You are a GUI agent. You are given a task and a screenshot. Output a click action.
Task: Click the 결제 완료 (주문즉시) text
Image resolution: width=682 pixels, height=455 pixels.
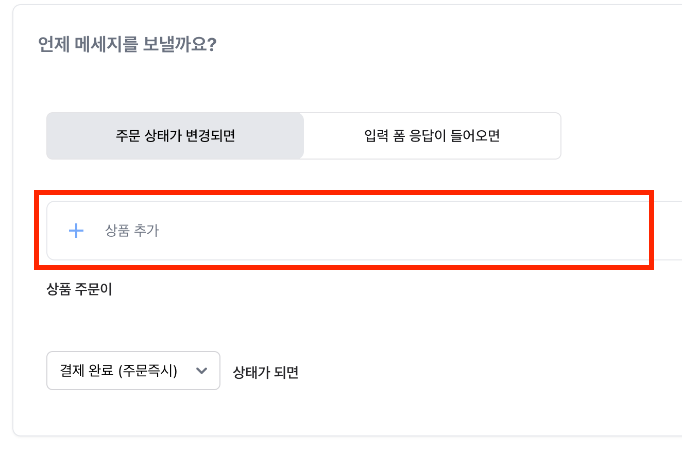[118, 371]
